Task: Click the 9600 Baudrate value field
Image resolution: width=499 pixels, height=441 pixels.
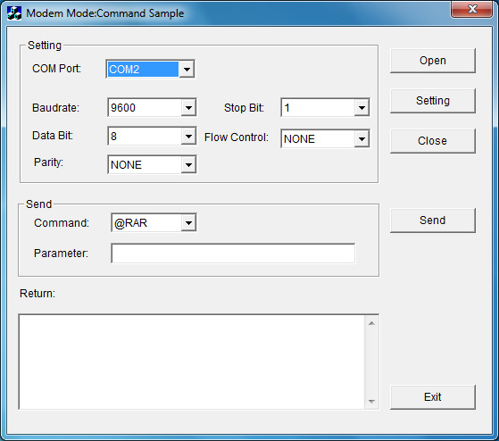Action: (145, 108)
